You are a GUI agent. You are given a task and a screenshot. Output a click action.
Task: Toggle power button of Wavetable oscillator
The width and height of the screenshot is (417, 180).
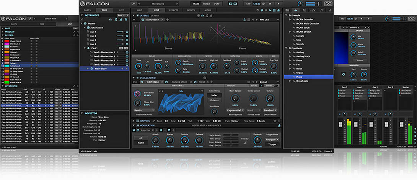click(x=142, y=82)
